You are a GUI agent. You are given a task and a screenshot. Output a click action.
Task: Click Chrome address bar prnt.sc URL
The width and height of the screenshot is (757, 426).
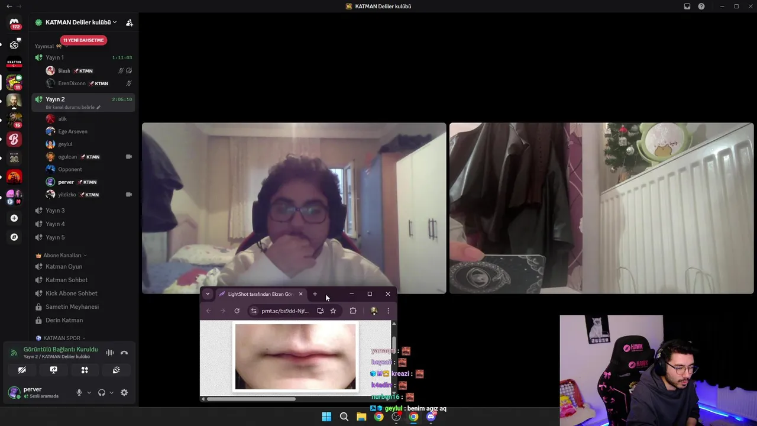(285, 311)
